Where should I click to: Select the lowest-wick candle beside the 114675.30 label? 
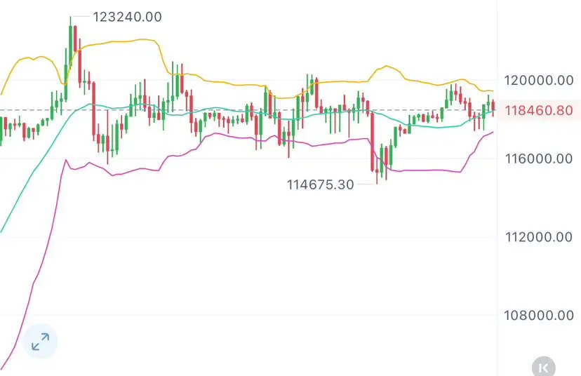click(x=377, y=170)
